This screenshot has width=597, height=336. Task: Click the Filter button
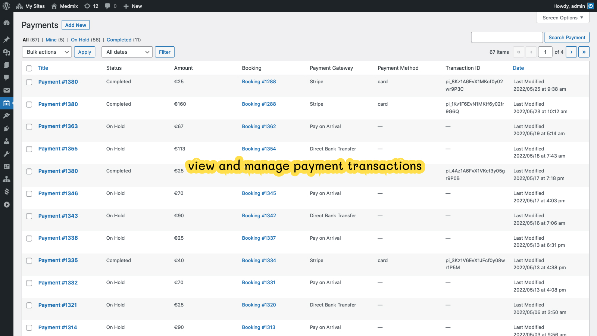[165, 52]
